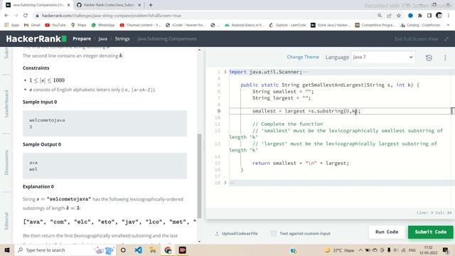Click the address bar URL
Image resolution: width=455 pixels, height=256 pixels.
point(112,16)
